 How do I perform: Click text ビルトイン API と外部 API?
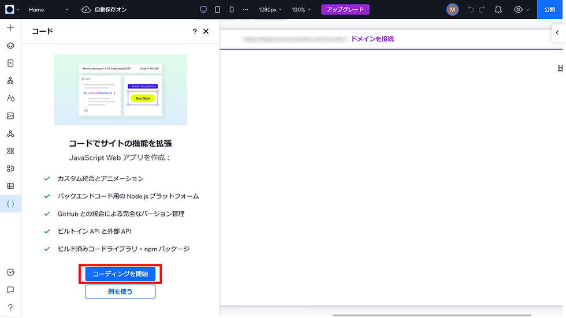(x=94, y=231)
